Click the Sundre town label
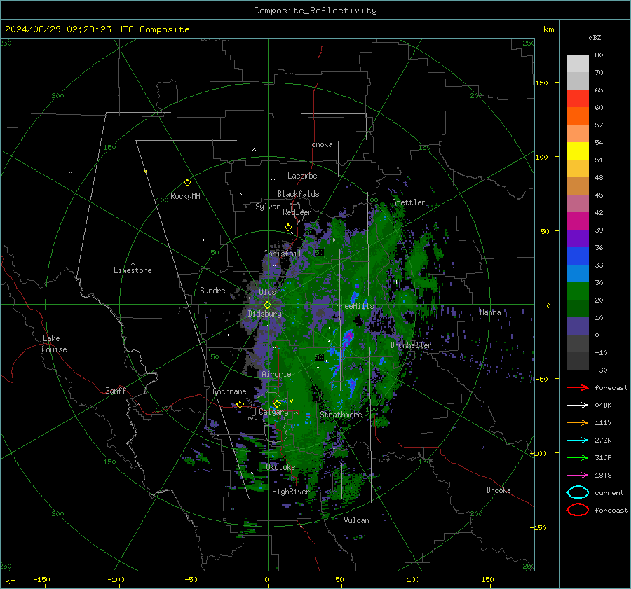 212,290
